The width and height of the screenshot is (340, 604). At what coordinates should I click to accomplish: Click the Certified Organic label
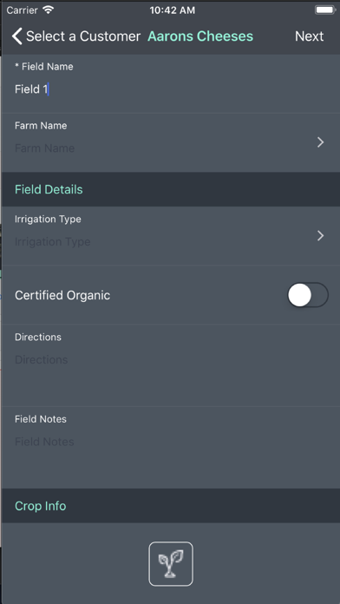click(x=62, y=295)
